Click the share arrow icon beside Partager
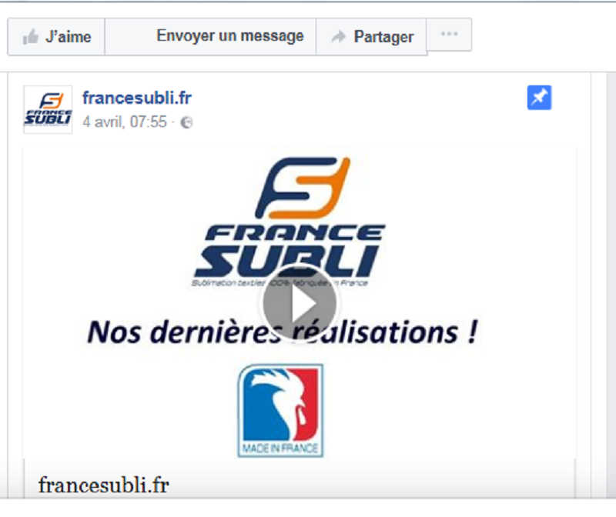The image size is (616, 517). 338,36
